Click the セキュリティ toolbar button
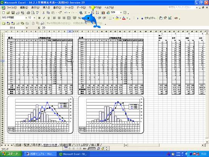 click(149, 18)
